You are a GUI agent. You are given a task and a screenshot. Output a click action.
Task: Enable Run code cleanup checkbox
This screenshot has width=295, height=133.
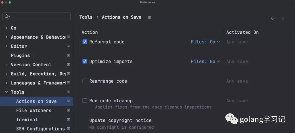point(85,101)
